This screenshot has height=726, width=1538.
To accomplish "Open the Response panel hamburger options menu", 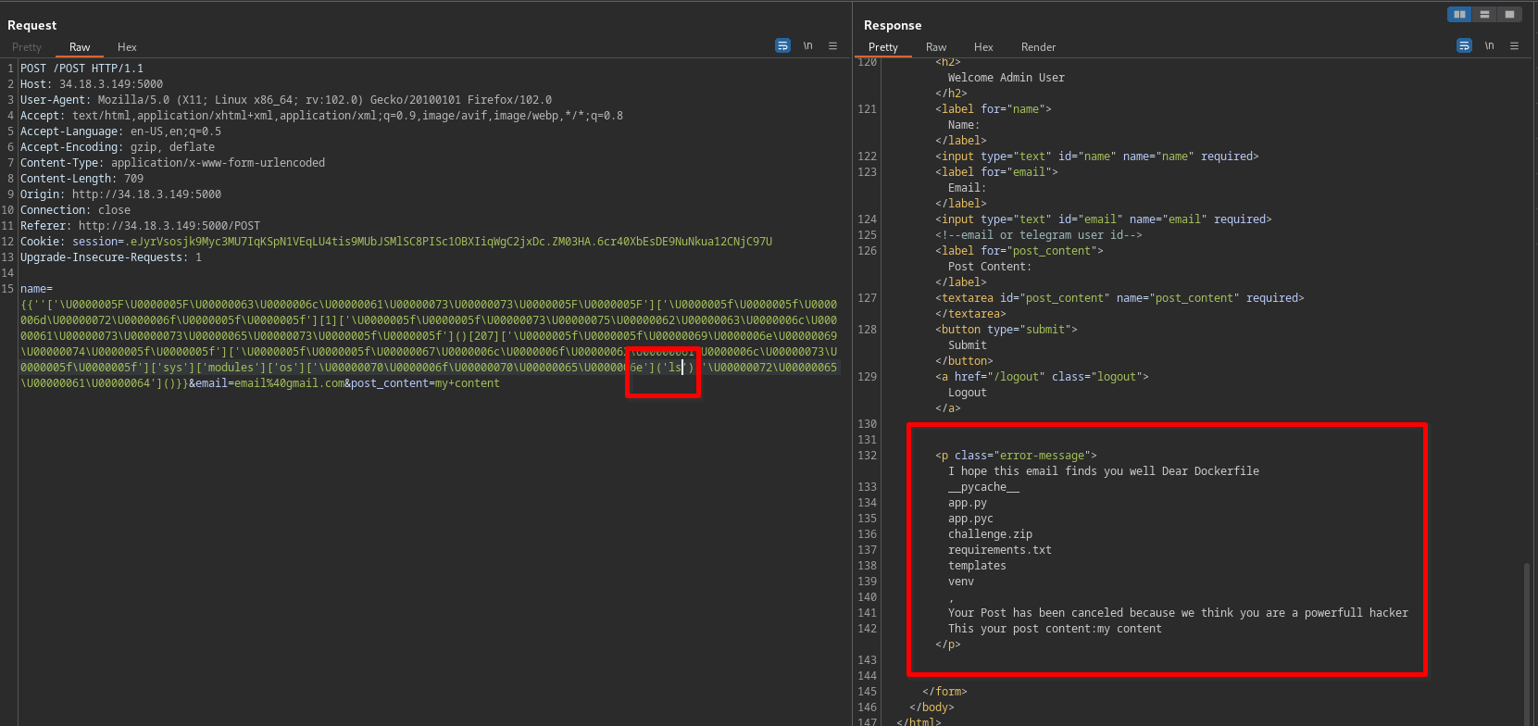I will tap(1514, 45).
